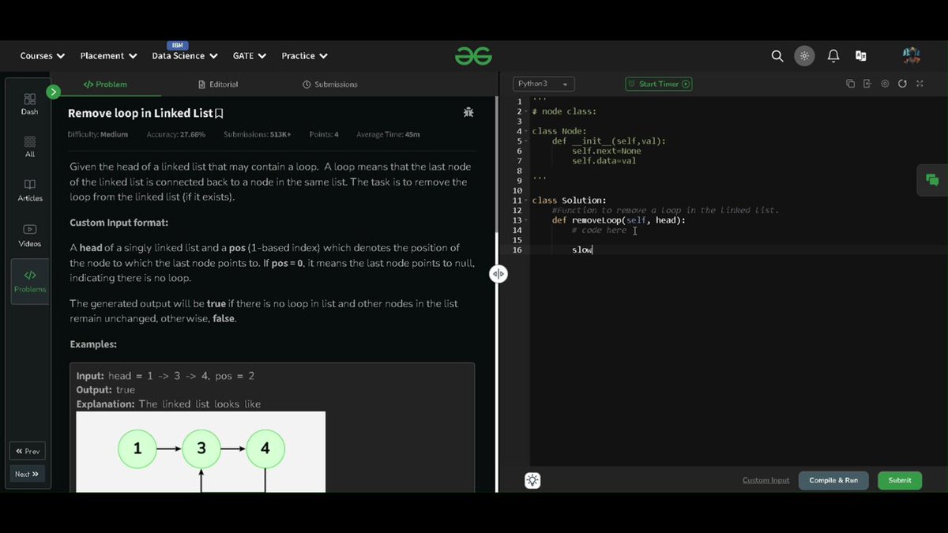Open Custom Input link

(766, 480)
